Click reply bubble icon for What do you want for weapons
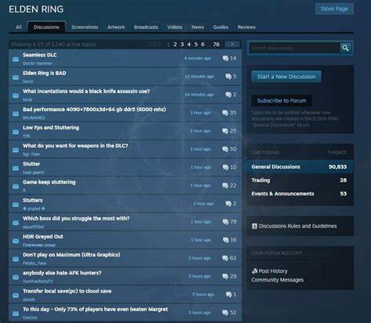 (225, 149)
